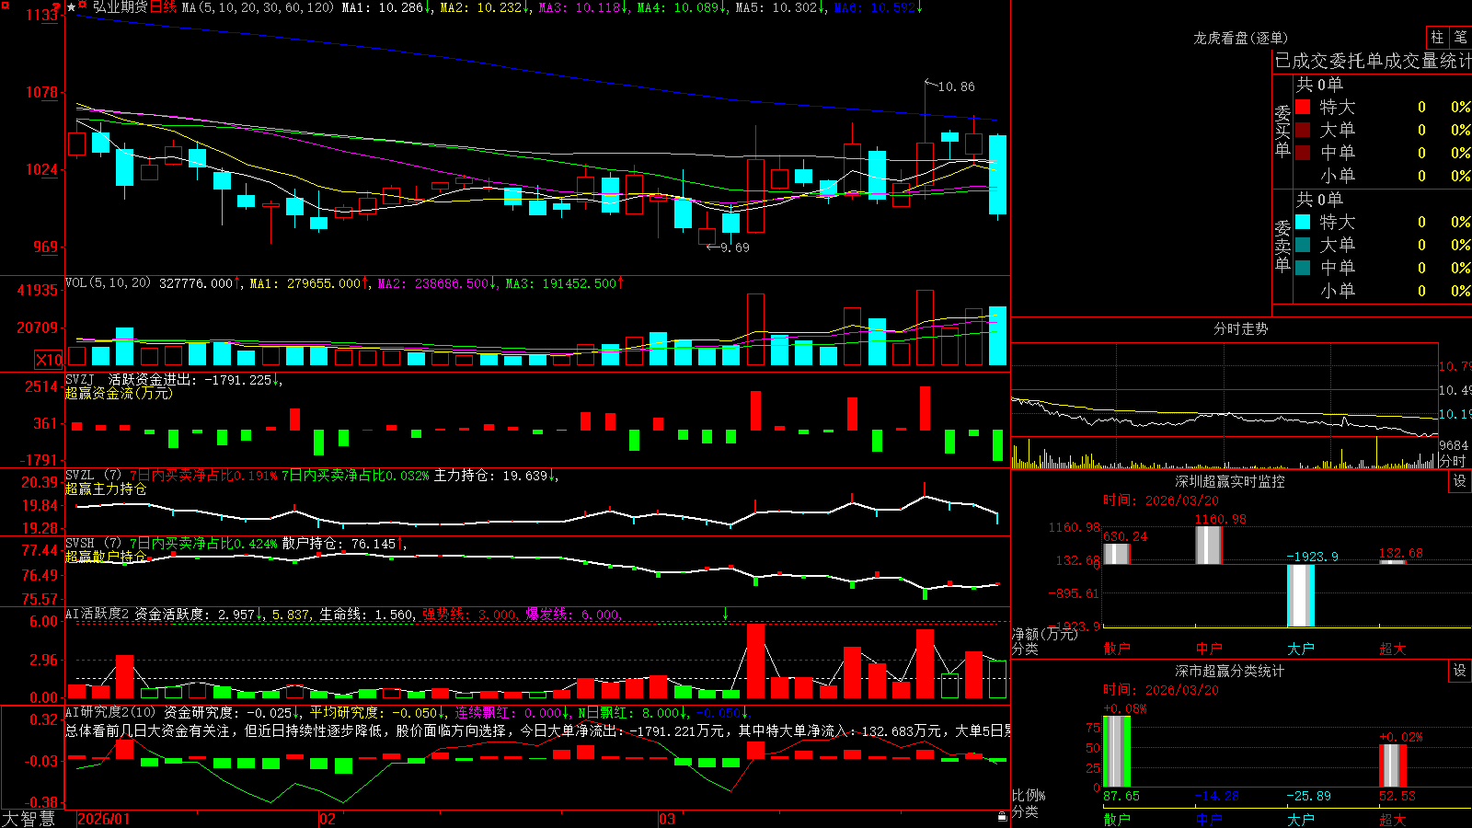Click the MA(5,10,20,30,60,120) indicator parameters

[x=258, y=7]
